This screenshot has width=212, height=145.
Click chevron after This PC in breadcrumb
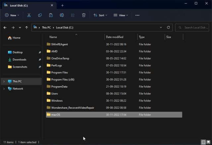[x=53, y=28]
